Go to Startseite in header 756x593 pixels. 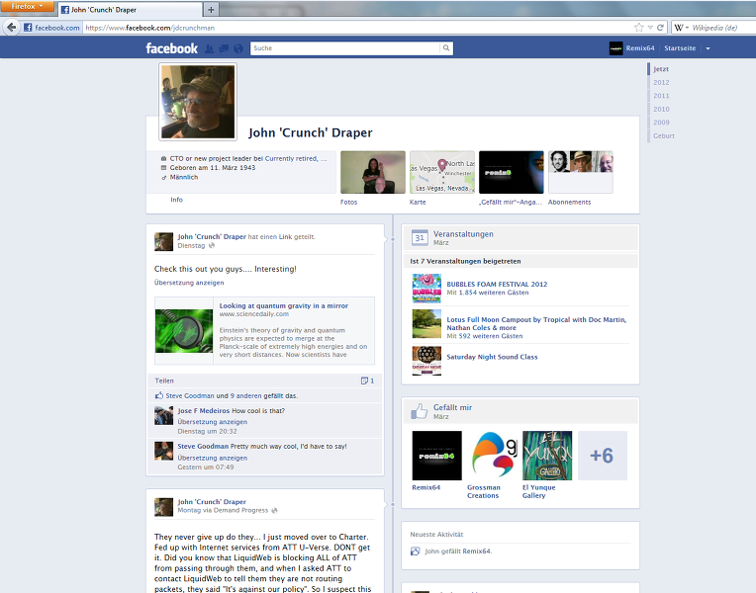tap(680, 48)
